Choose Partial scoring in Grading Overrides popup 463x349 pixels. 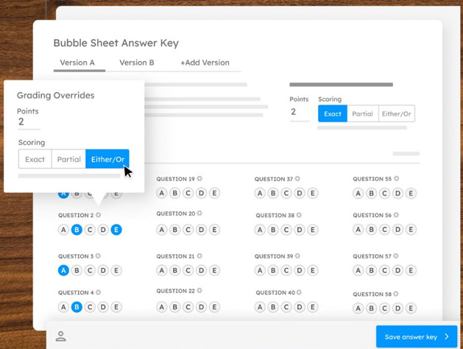tap(69, 159)
